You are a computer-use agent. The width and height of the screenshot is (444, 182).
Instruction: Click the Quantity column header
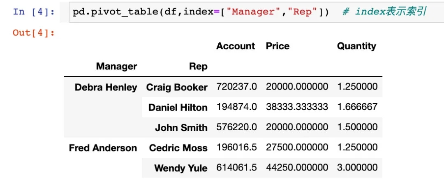point(356,46)
